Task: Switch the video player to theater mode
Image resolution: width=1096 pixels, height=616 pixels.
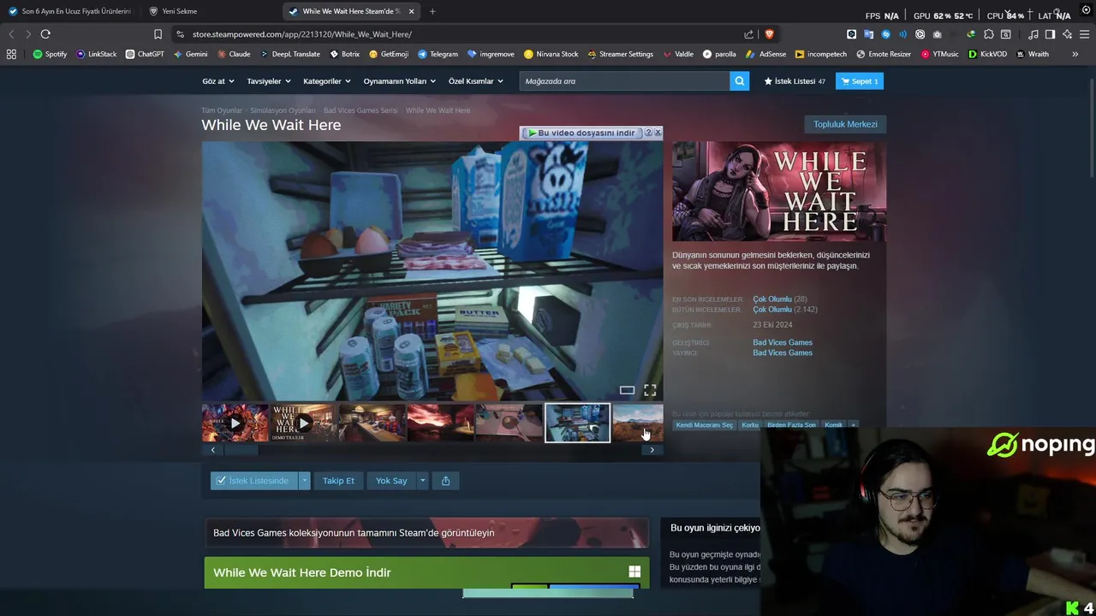Action: coord(627,390)
